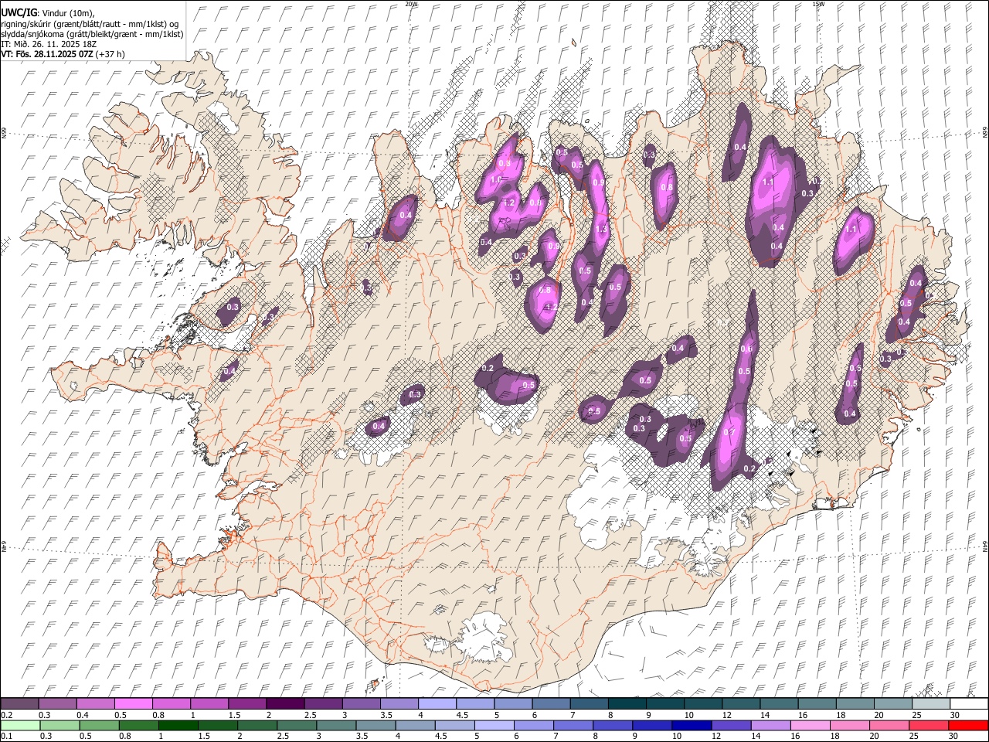Click the violet 12 swatch in the bottom legend row
This screenshot has height=742, width=989.
[x=730, y=726]
